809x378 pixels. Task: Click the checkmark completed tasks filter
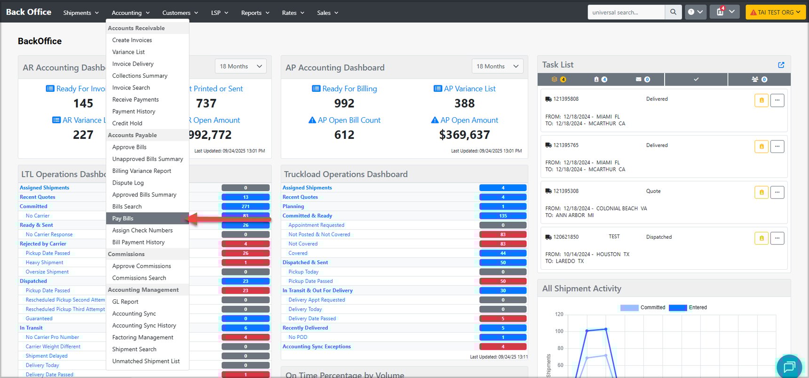696,80
